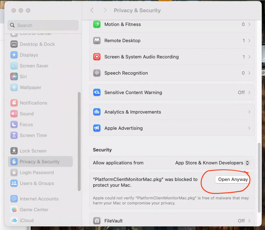Image resolution: width=265 pixels, height=230 pixels.
Task: Click the Screen Time sidebar label
Action: [x=33, y=136]
